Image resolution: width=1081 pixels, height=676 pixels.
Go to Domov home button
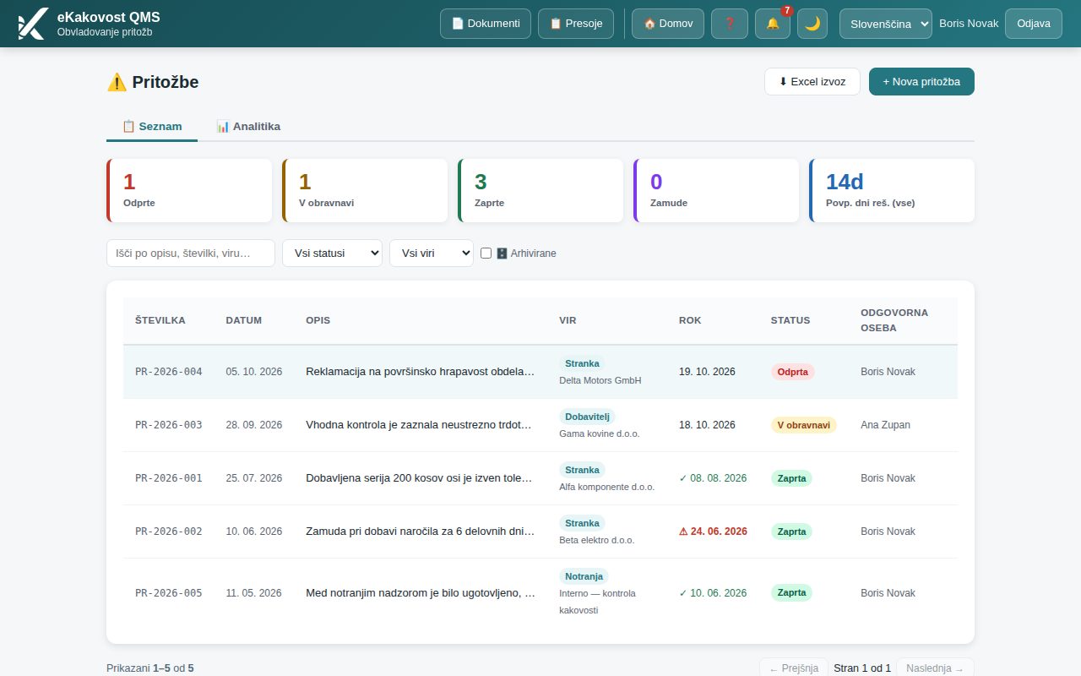coord(668,24)
